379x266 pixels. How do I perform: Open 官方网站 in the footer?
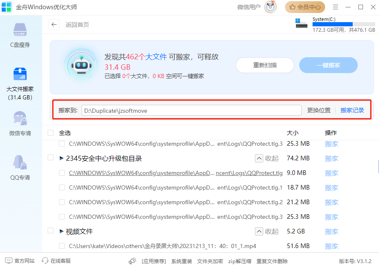pyautogui.click(x=20, y=261)
